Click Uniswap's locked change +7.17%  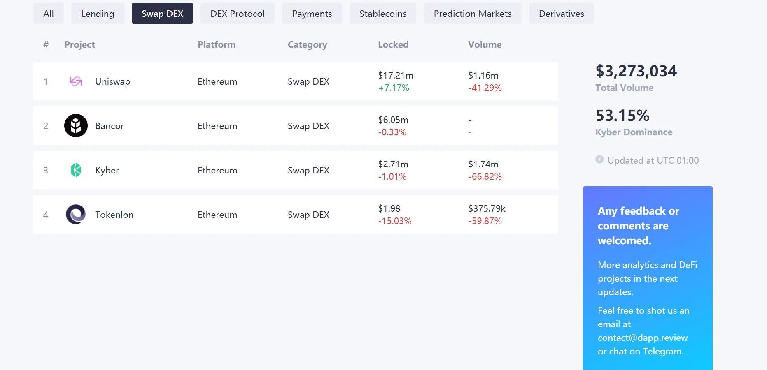click(394, 88)
